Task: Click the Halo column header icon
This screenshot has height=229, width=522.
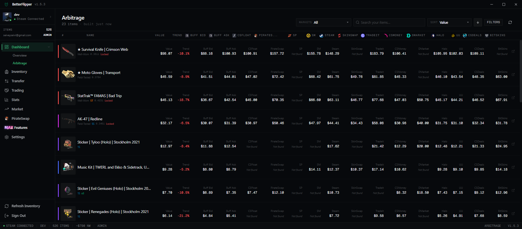Action: [x=433, y=35]
